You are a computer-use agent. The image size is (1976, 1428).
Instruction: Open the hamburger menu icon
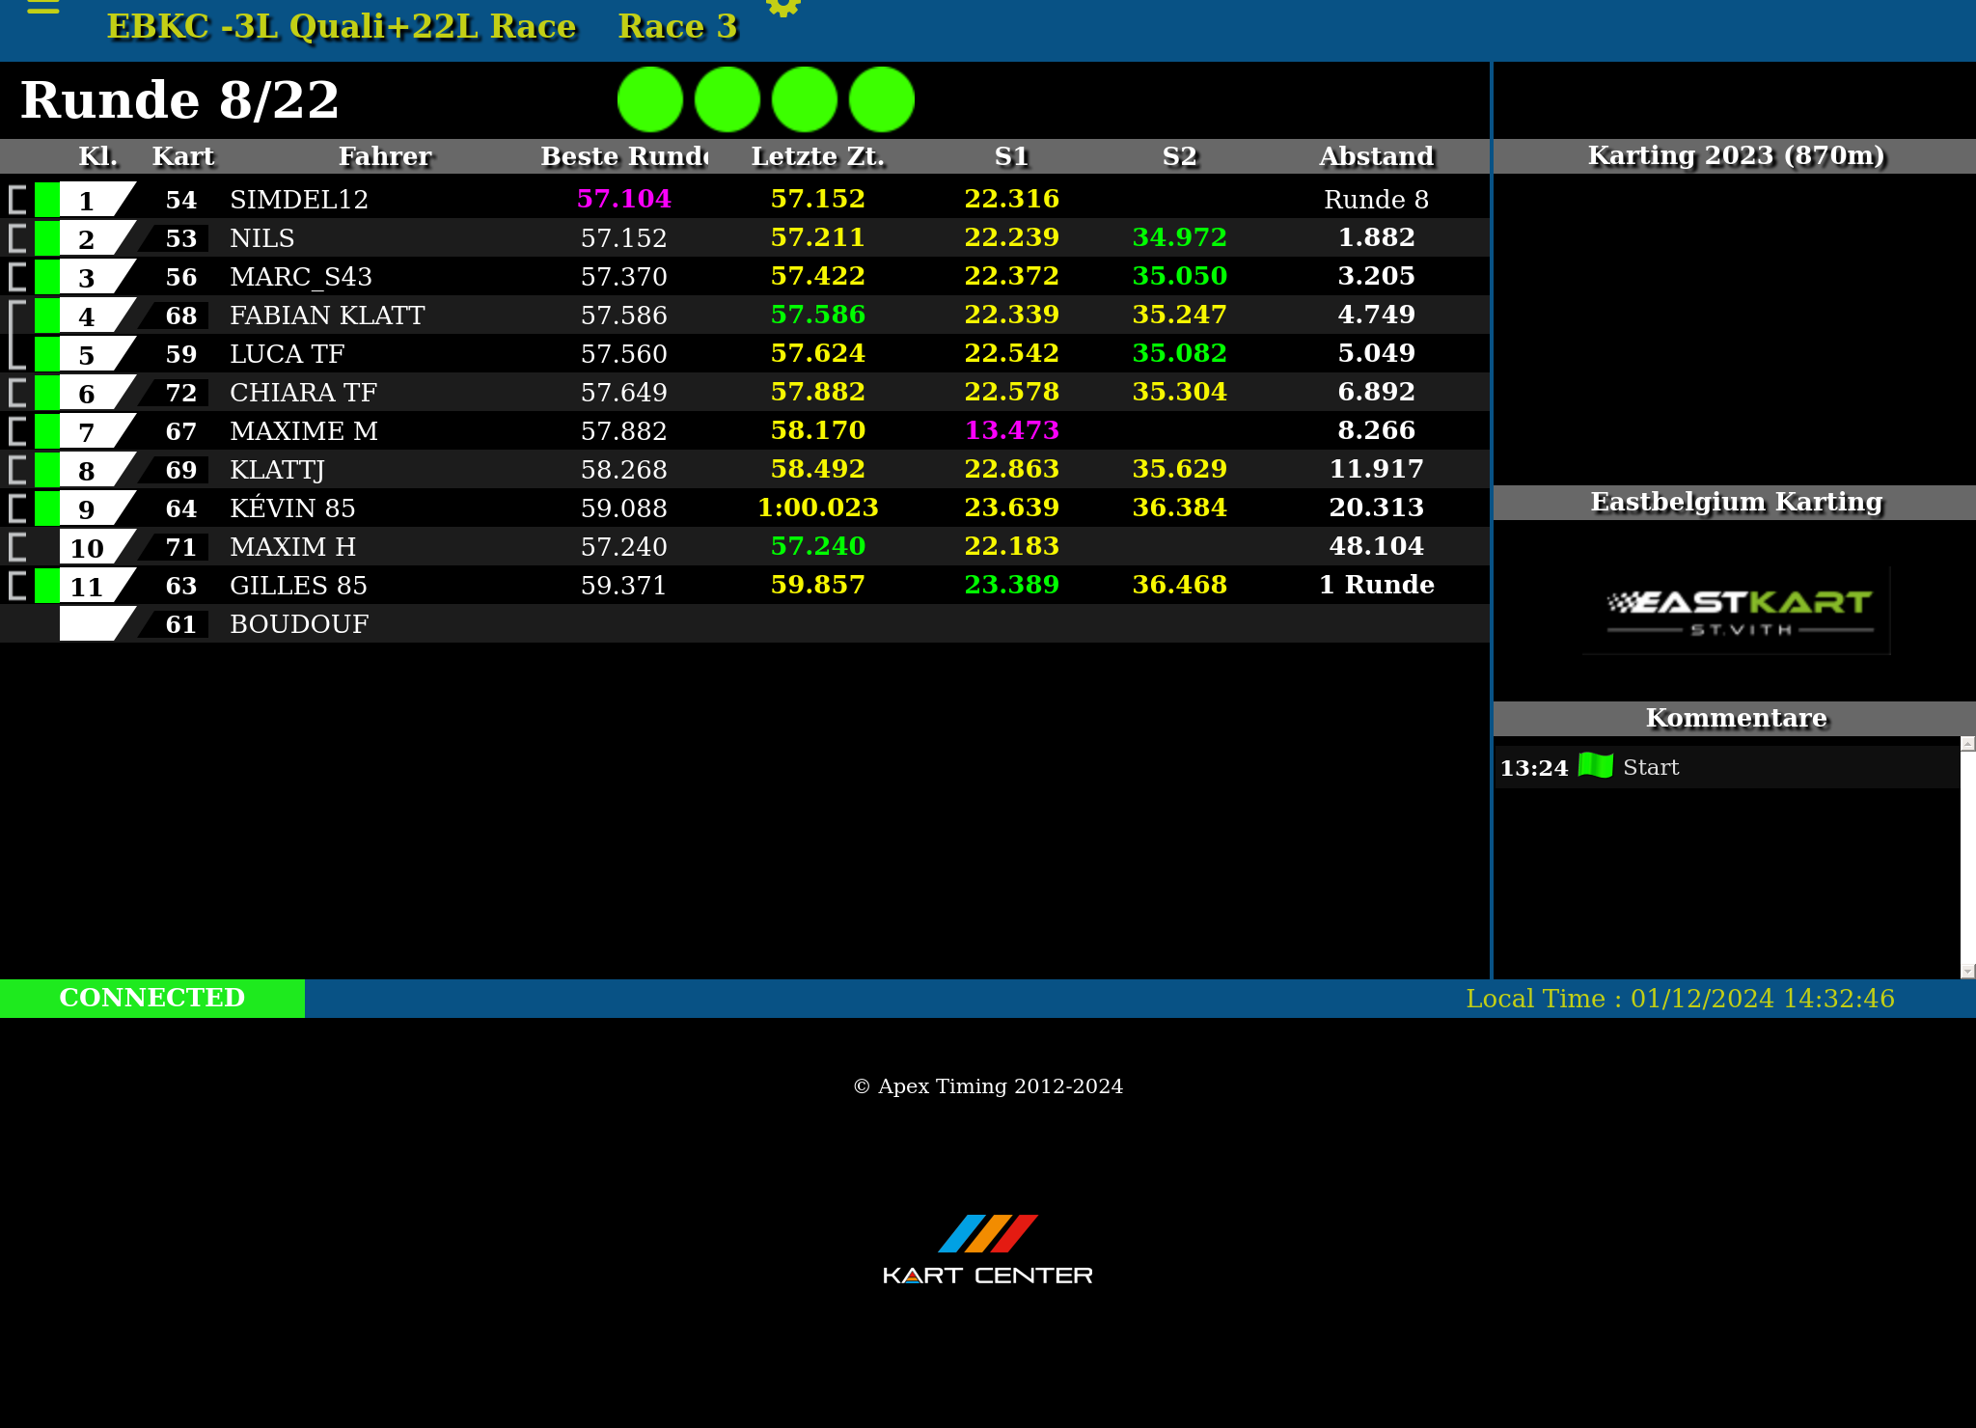pyautogui.click(x=42, y=8)
